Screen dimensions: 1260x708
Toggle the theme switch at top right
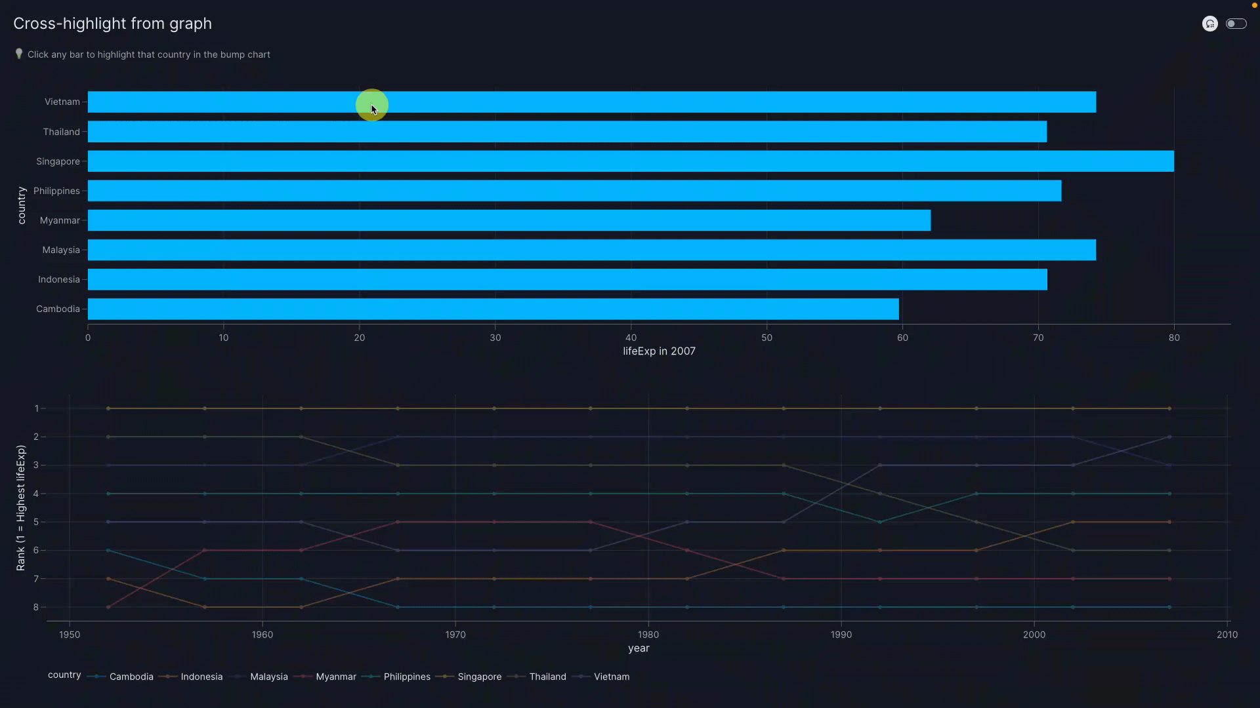coord(1236,24)
